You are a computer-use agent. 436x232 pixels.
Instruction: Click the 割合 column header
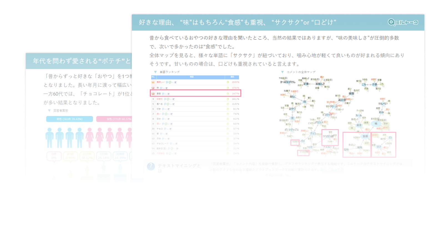point(233,77)
